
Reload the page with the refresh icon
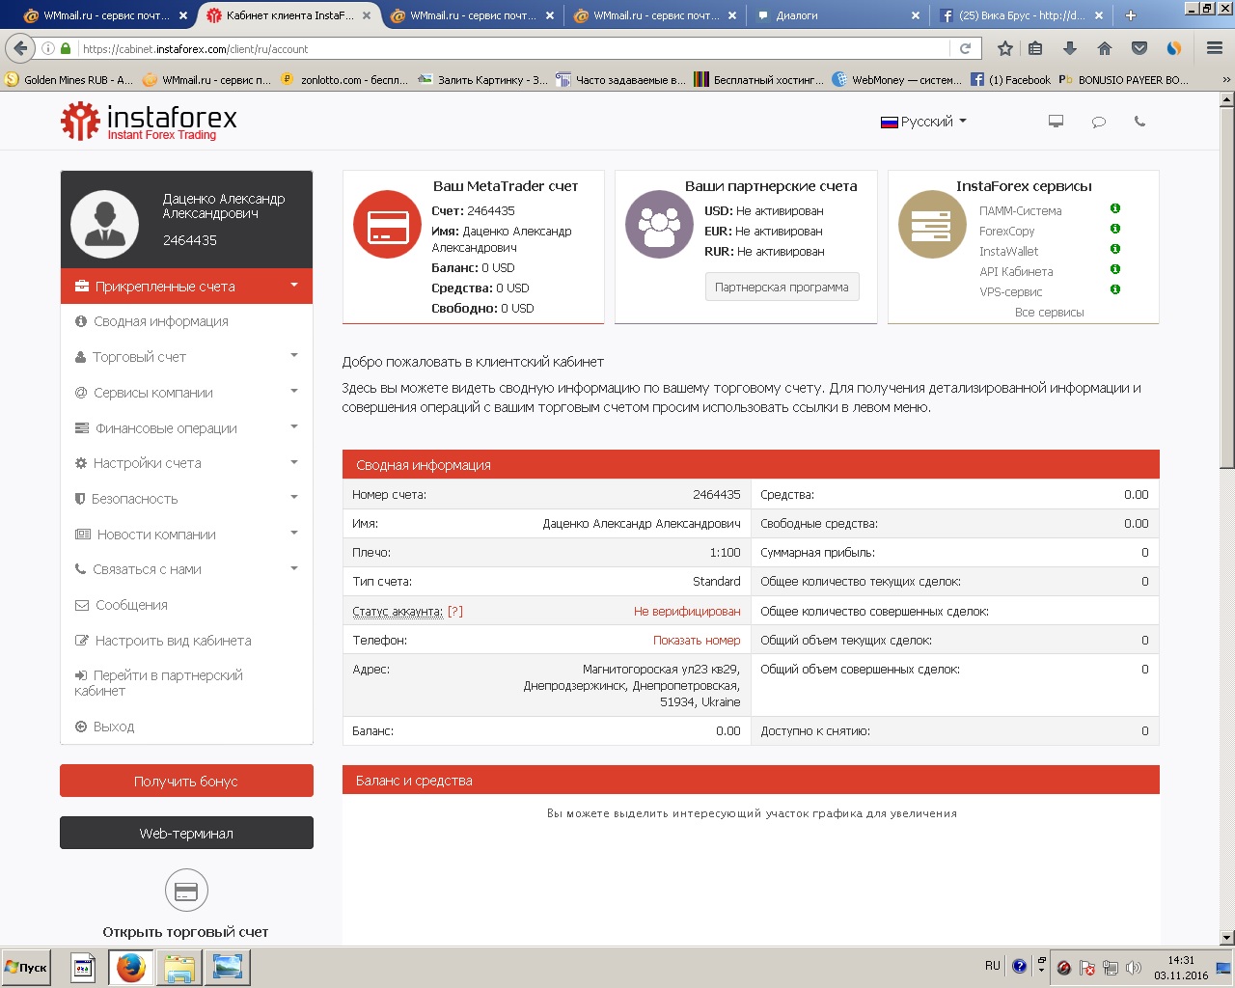click(965, 48)
